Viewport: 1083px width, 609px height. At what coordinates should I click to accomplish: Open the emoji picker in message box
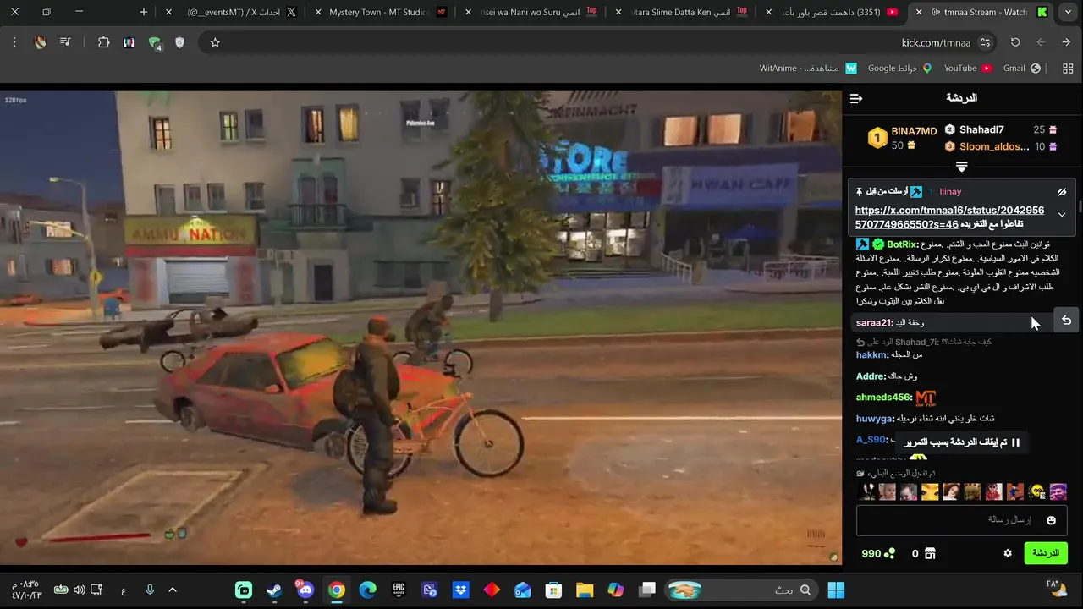[x=1052, y=520]
